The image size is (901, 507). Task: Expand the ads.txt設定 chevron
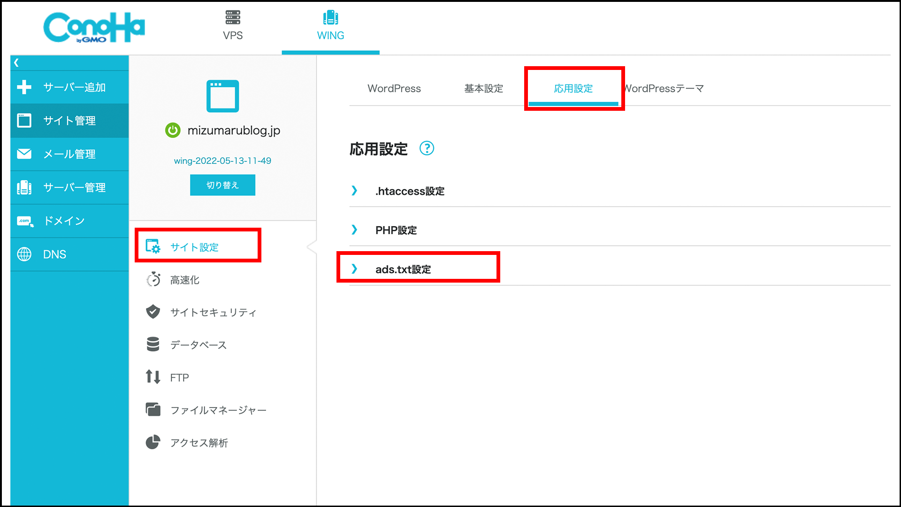[x=354, y=269]
